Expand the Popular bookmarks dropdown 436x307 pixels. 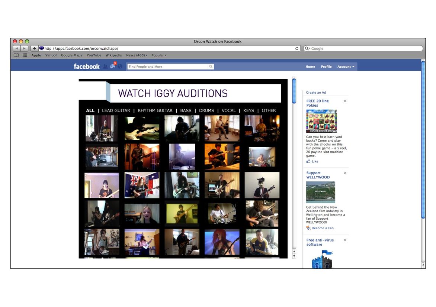(159, 55)
